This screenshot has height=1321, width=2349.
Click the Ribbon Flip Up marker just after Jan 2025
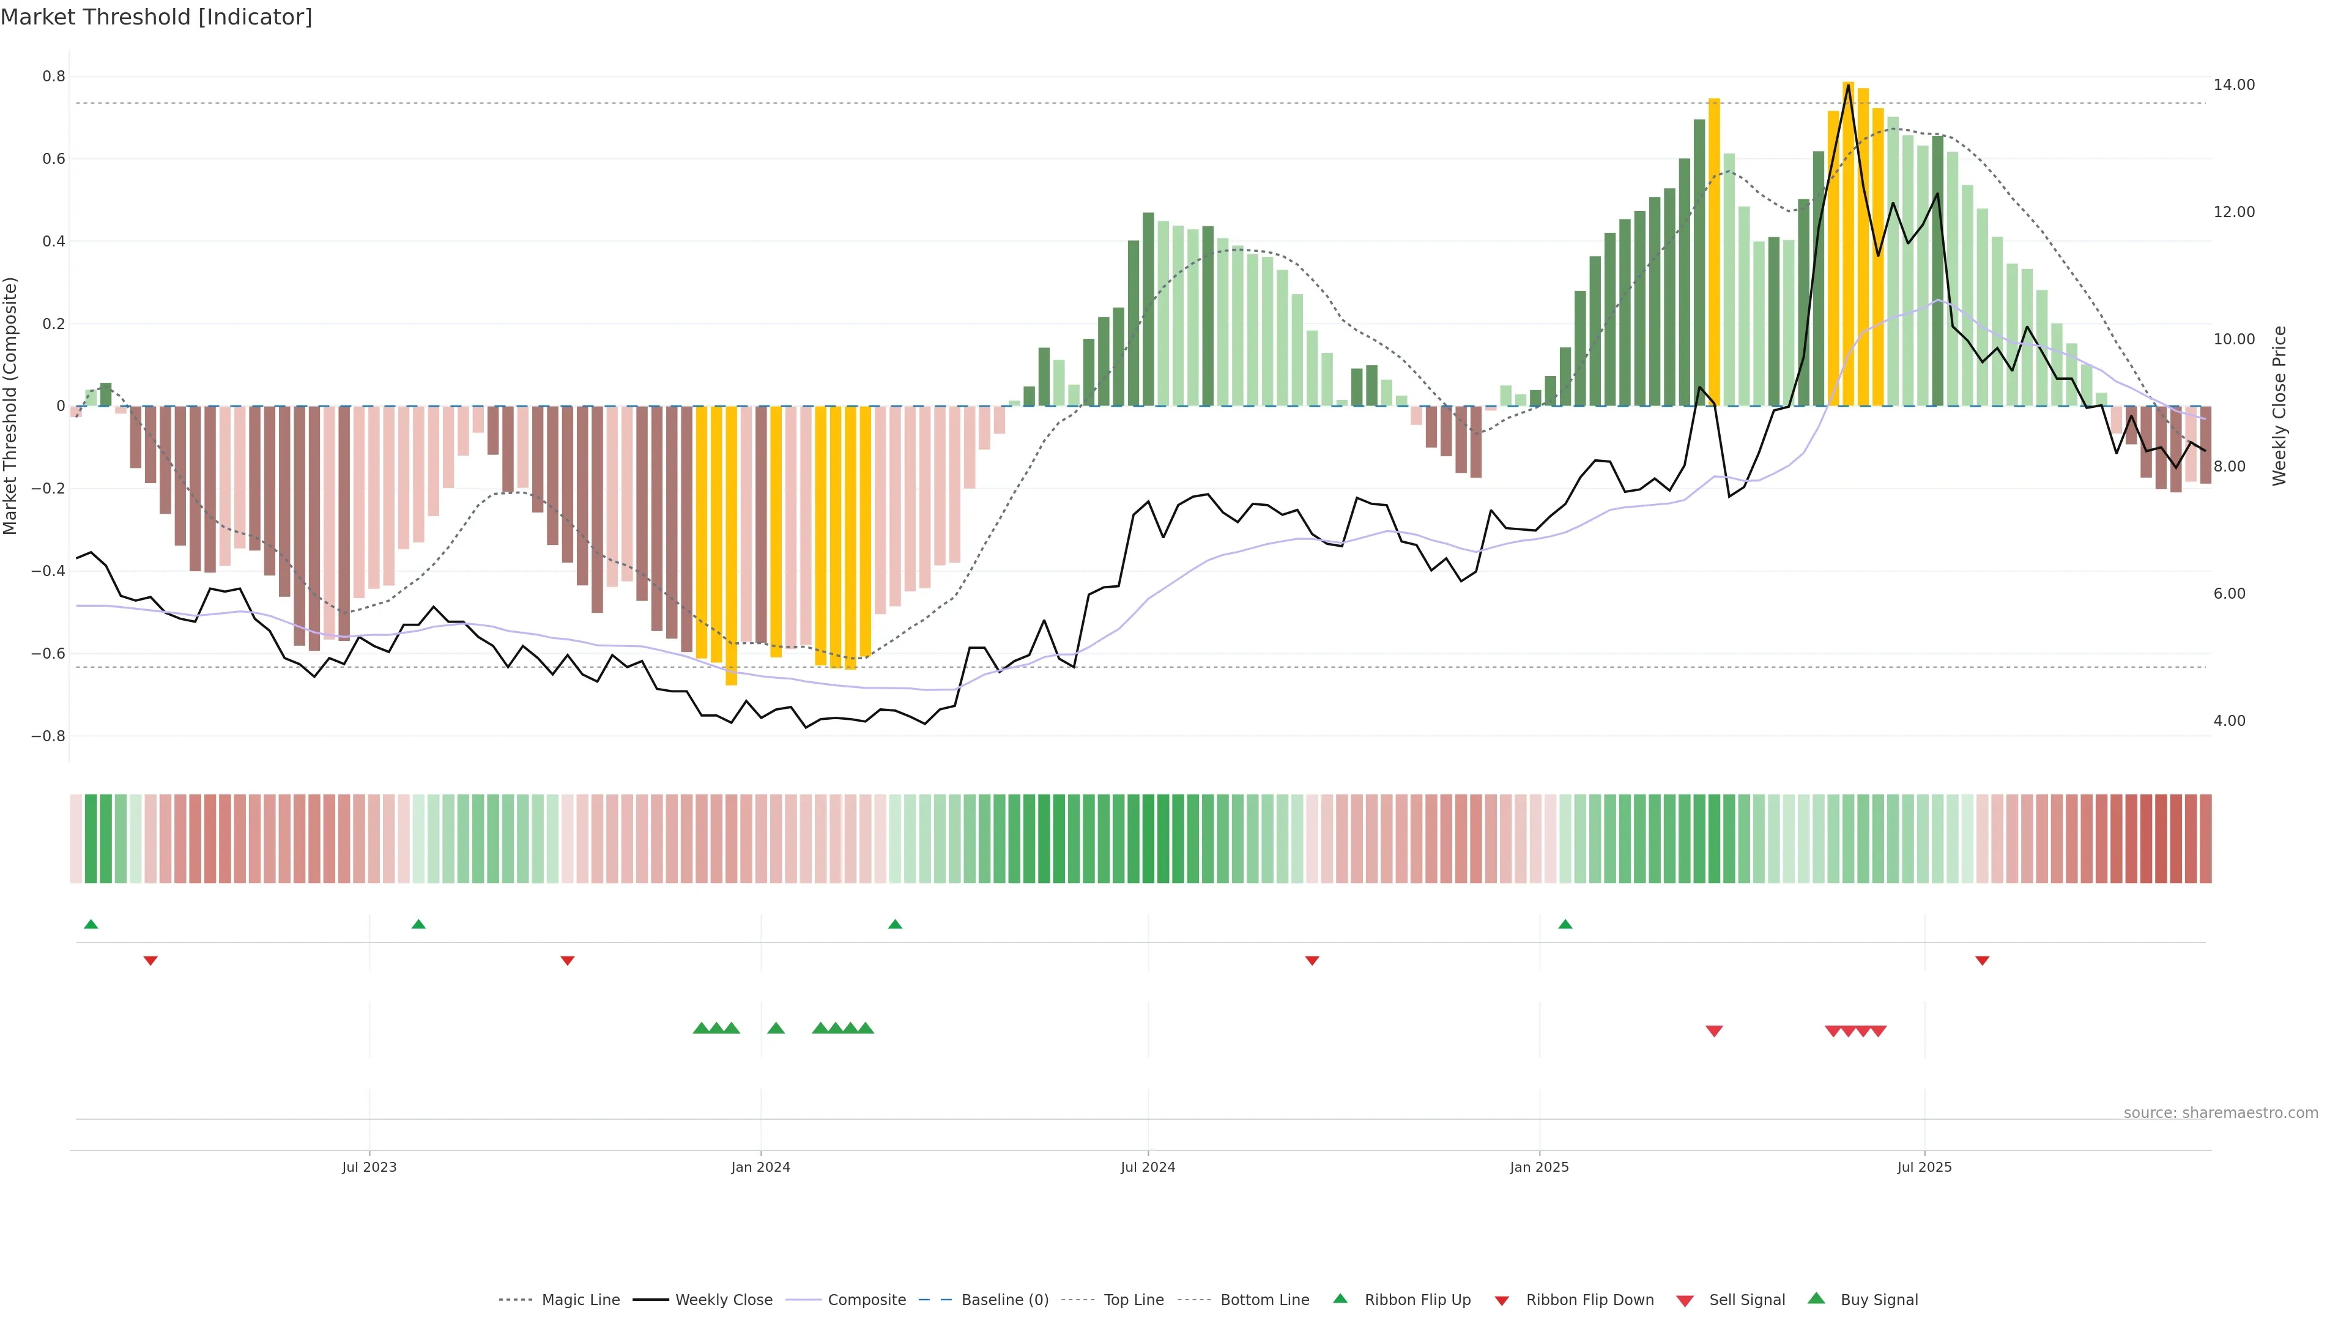1566,925
